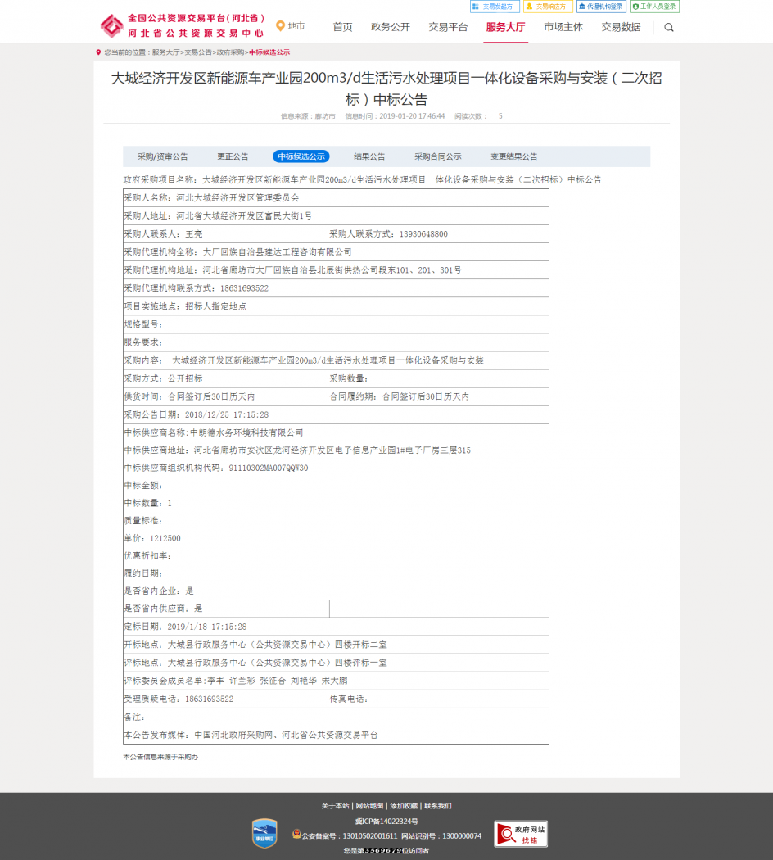
Task: Click the 政府网站找错 badge
Action: point(521,834)
